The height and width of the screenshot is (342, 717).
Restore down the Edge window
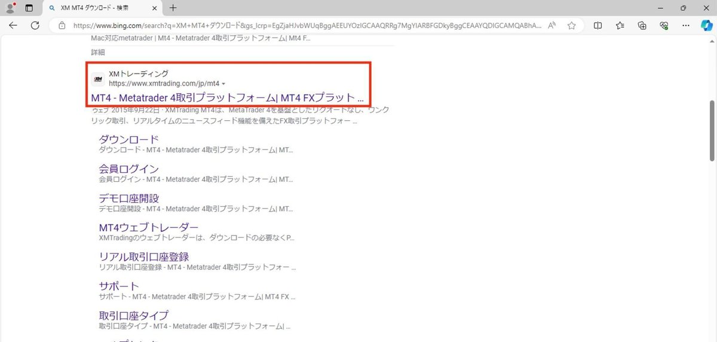pos(684,8)
